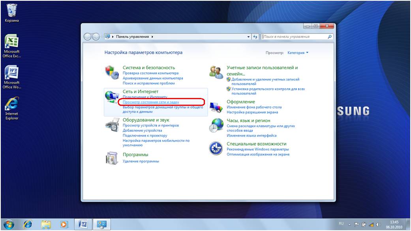The height and width of the screenshot is (231, 411).
Task: Expand the address bar history dropdown arrow
Action: pyautogui.click(x=248, y=37)
